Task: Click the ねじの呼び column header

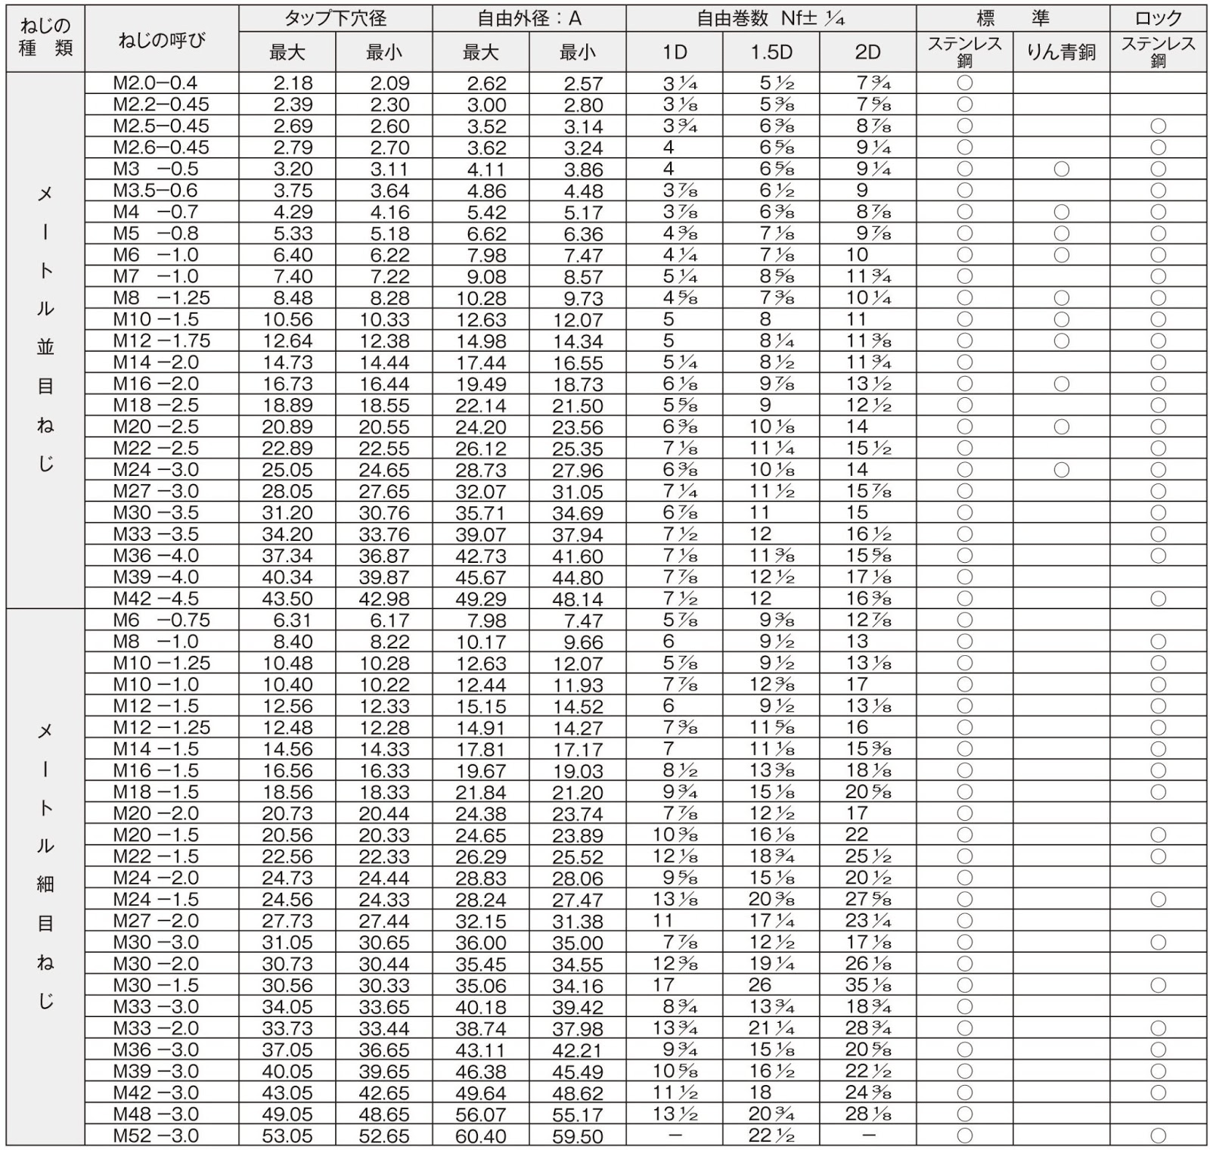Action: 161,40
